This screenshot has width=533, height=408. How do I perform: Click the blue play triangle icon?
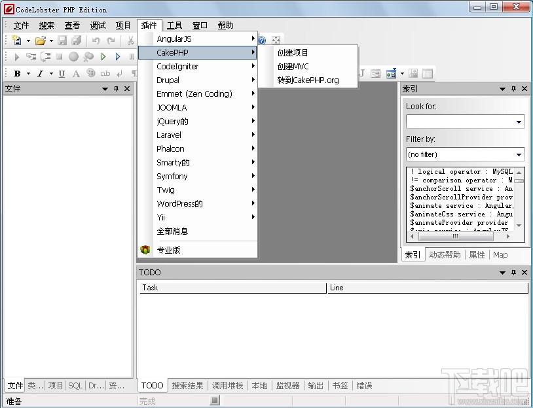point(118,57)
